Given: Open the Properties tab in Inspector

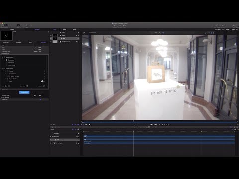Looking at the screenshot, I should coord(6,42).
